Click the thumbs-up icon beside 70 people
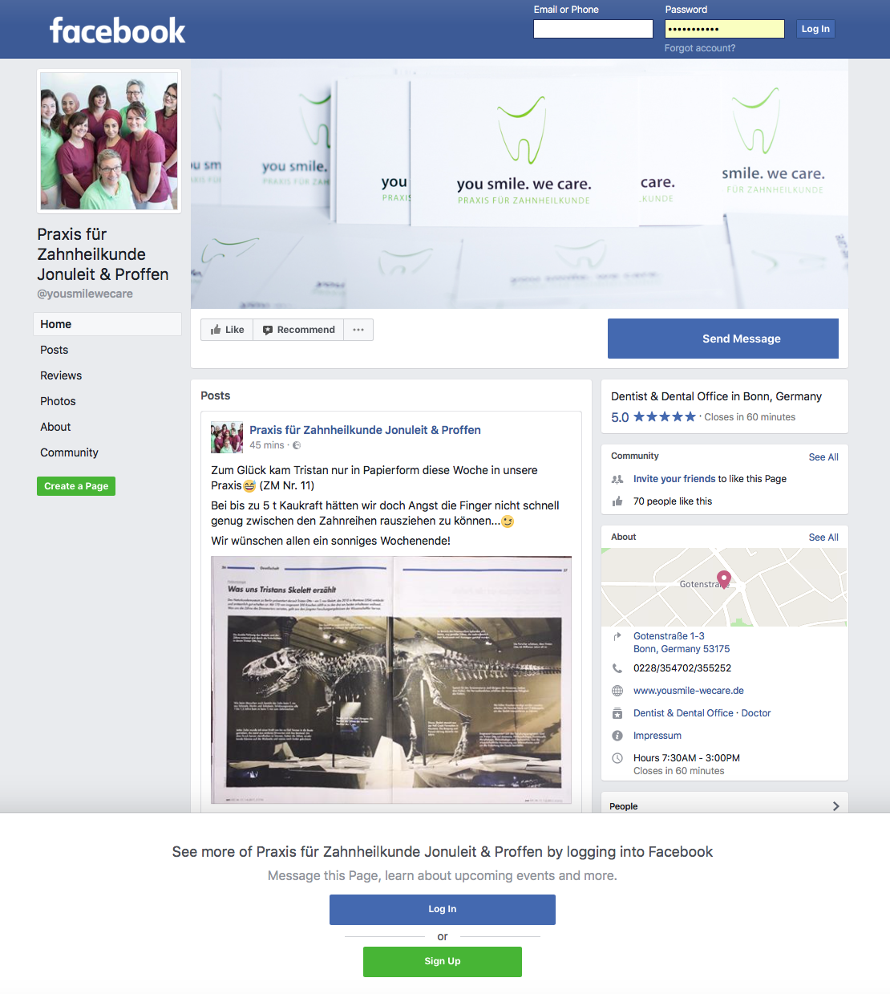Screen dimensions: 890x994 tap(617, 501)
